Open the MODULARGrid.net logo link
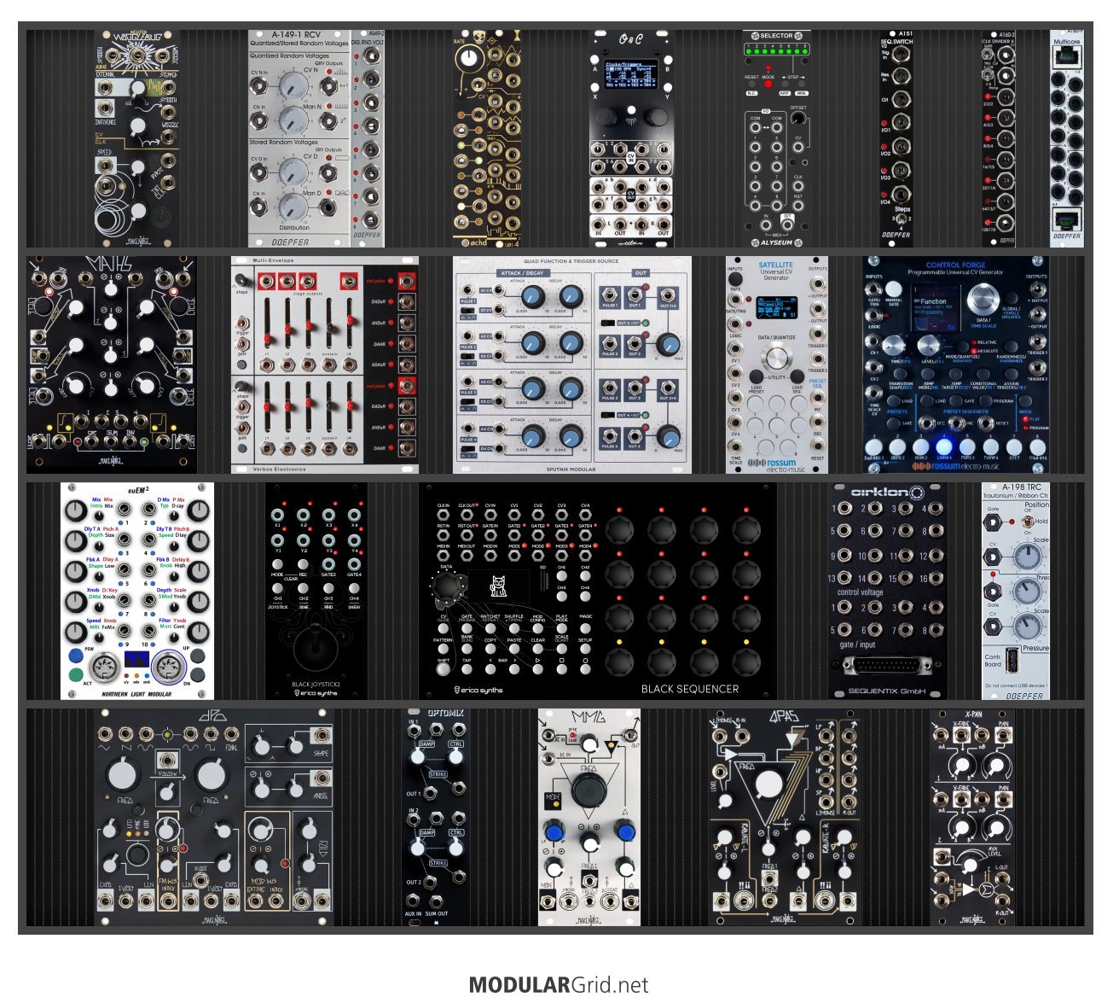This screenshot has width=1119, height=1003. (559, 984)
